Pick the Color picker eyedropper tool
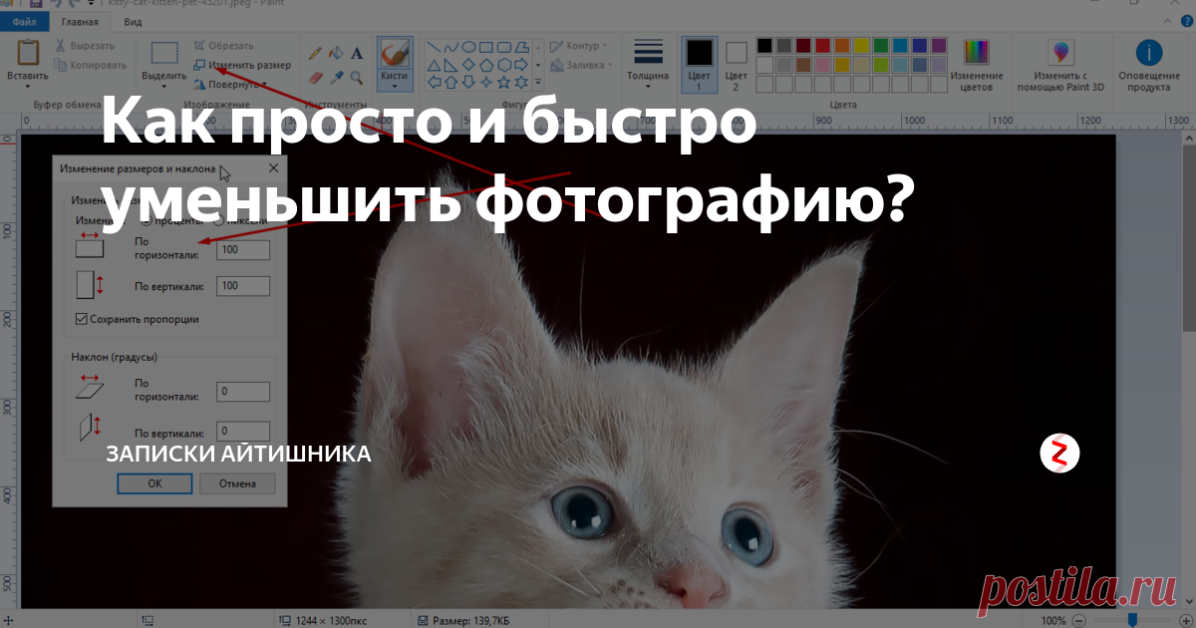Screen dimensions: 1196x628 point(336,77)
